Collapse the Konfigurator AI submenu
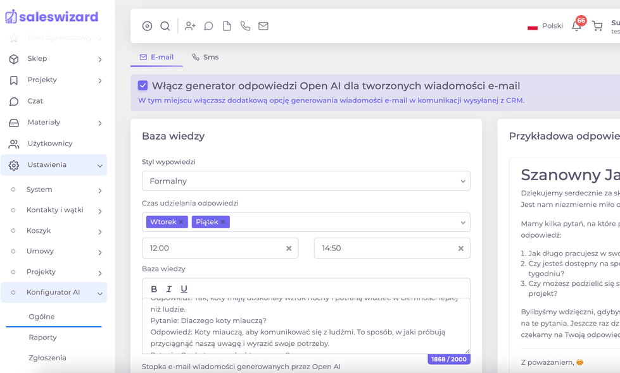This screenshot has width=620, height=373. (100, 294)
